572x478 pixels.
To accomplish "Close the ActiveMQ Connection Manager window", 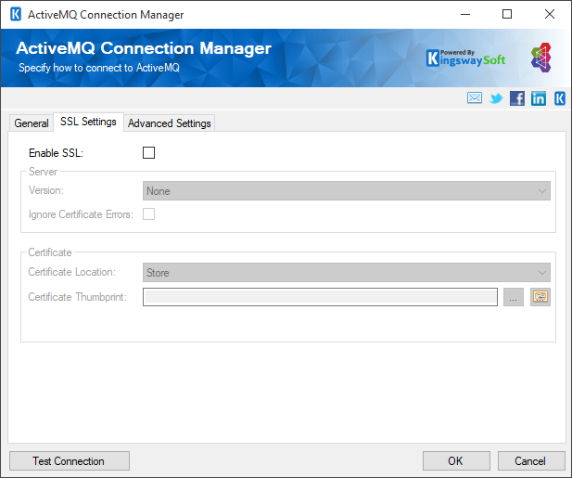I will pyautogui.click(x=550, y=14).
